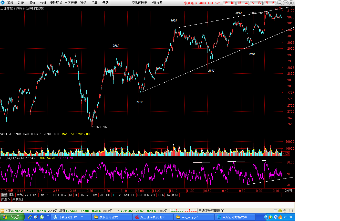
Task: Switch indicator to BRAR
Action: click(x=64, y=195)
